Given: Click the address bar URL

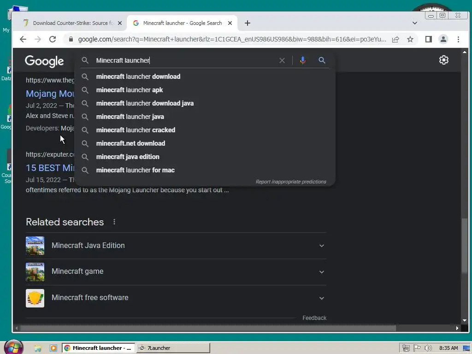Looking at the screenshot, I should 232,39.
